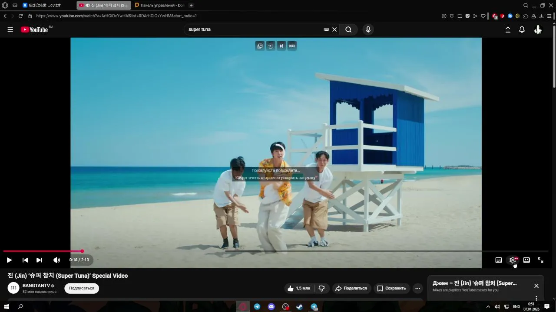The width and height of the screenshot is (556, 312).
Task: Open Steam from the taskbar
Action: (299, 306)
